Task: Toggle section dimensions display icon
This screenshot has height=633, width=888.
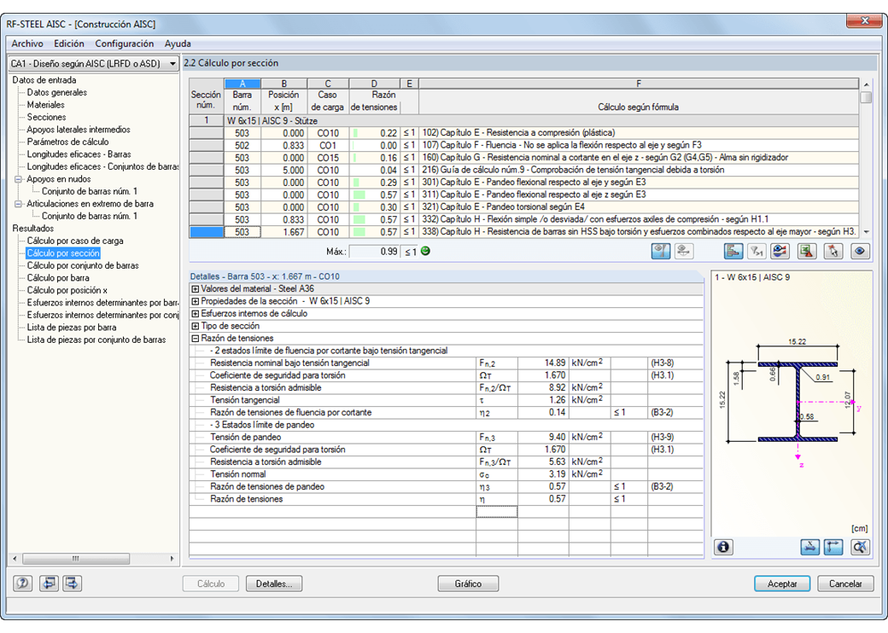Action: pyautogui.click(x=809, y=547)
